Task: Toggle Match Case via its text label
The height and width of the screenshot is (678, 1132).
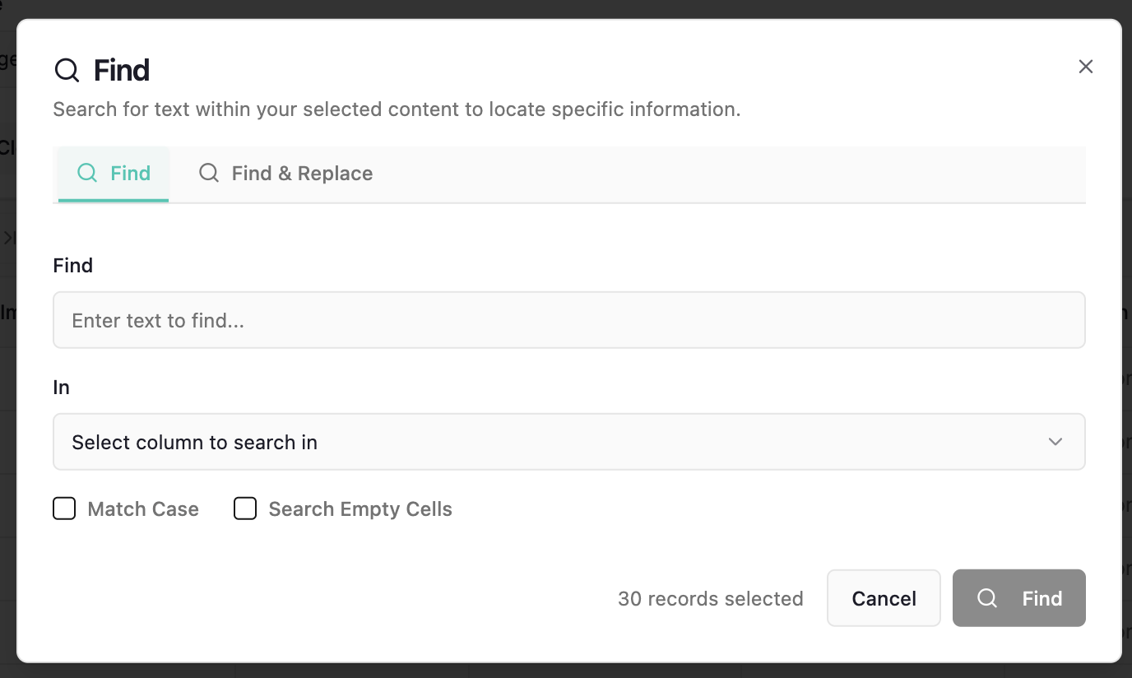Action: tap(143, 509)
